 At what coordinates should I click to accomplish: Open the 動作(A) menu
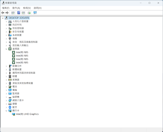pos(16,8)
